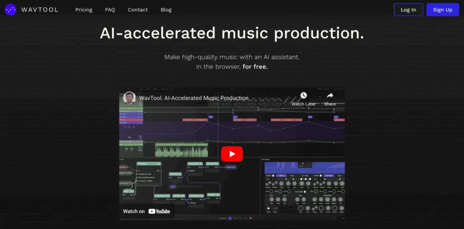The image size is (464, 229).
Task: Click the purple WavTool logo icon
Action: [11, 10]
